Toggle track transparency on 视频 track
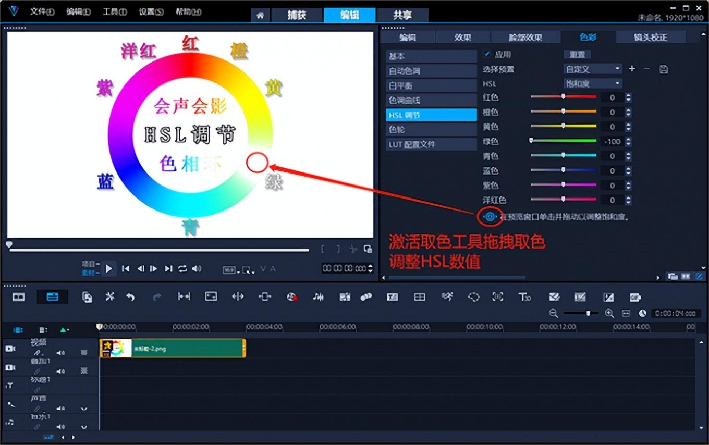 click(x=84, y=353)
